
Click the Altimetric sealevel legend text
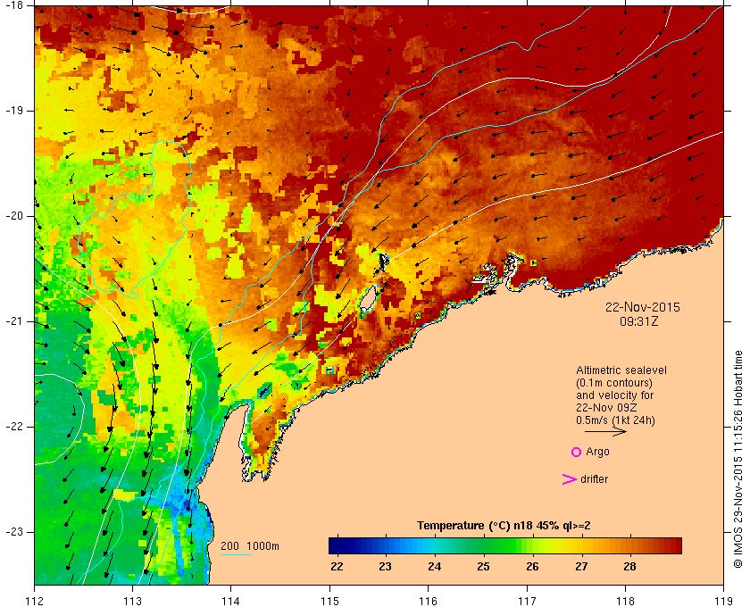(x=621, y=370)
